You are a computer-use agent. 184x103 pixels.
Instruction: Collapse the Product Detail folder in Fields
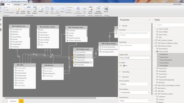(x=155, y=51)
